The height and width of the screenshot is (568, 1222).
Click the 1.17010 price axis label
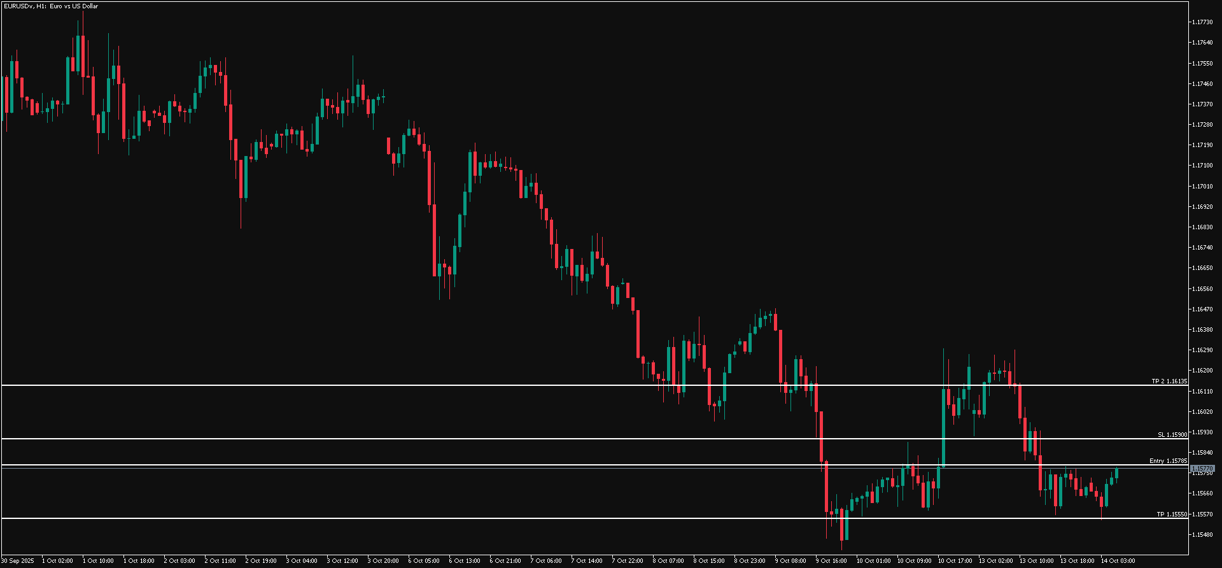1202,187
